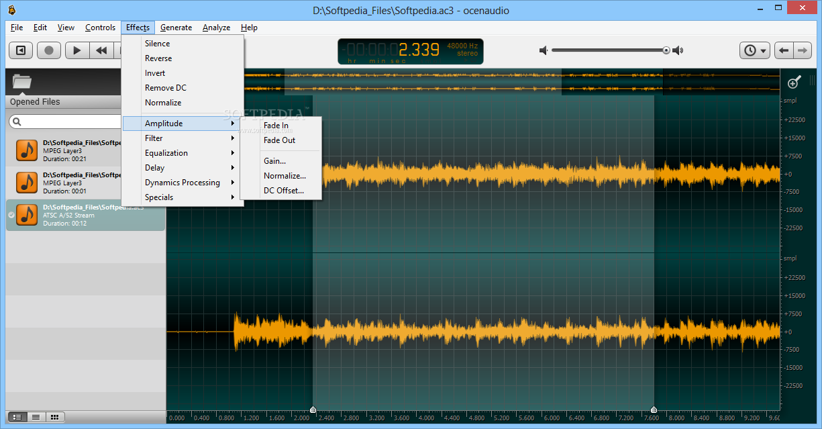822x429 pixels.
Task: Click the loud speaker icon right of the volume slider
Action: coord(678,50)
